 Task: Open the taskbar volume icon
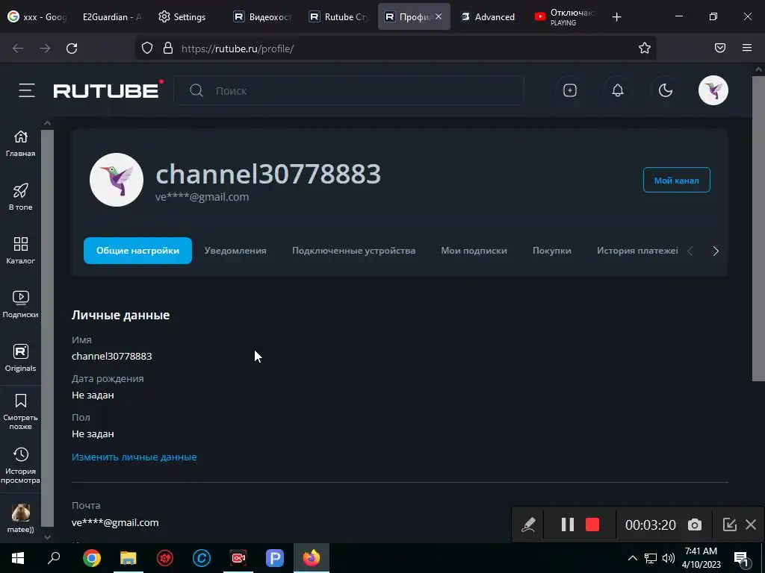tap(669, 558)
